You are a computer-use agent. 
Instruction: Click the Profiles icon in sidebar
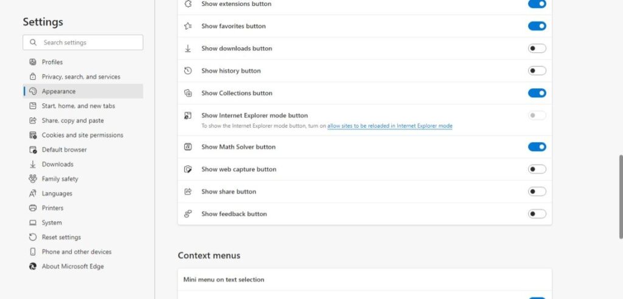(33, 62)
